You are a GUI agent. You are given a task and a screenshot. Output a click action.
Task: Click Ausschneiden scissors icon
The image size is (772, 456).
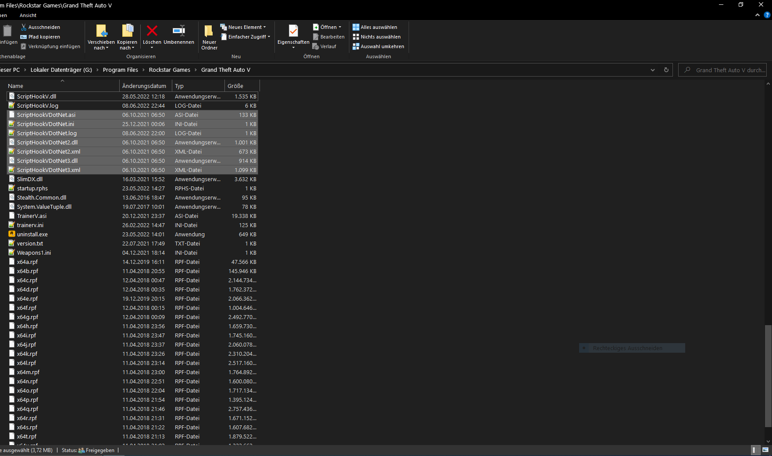pos(24,27)
